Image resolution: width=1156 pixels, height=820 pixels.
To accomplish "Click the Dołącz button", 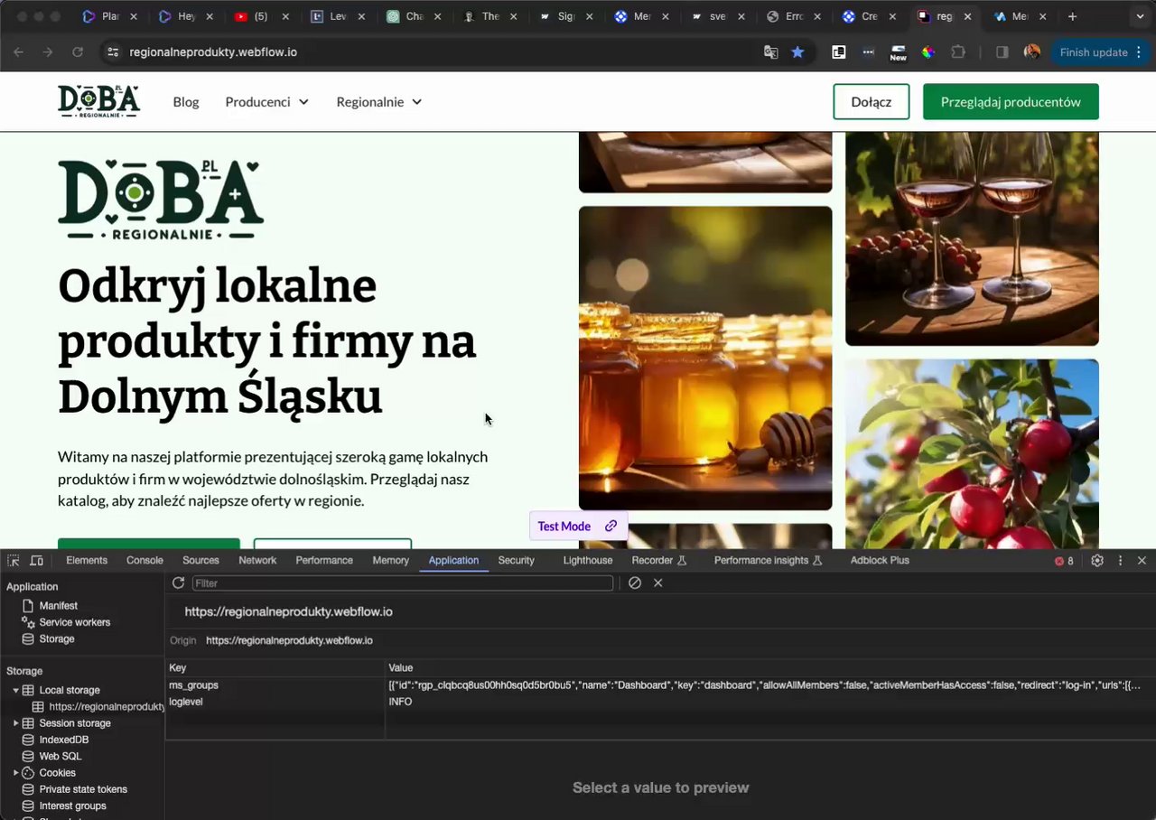I will click(871, 102).
